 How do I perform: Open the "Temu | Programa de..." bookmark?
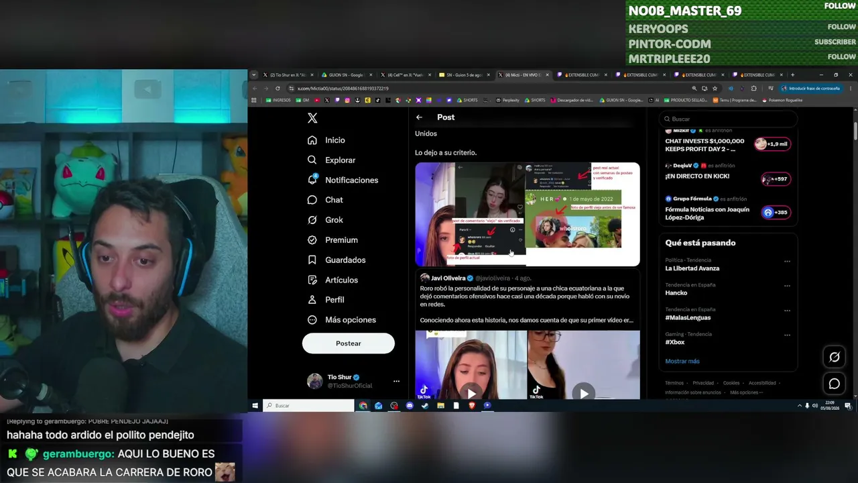pos(735,100)
